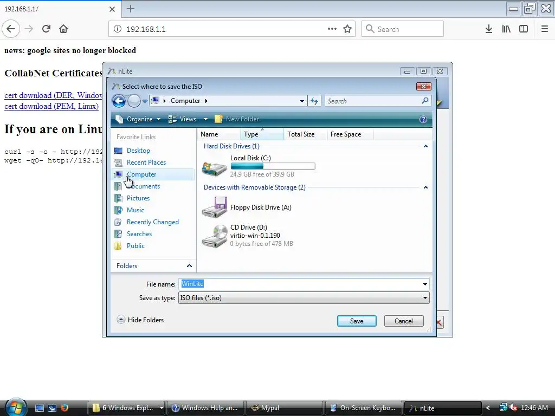Screen dimensions: 555x416
Task: Select Searches in Favorite Links
Action: coord(139,234)
